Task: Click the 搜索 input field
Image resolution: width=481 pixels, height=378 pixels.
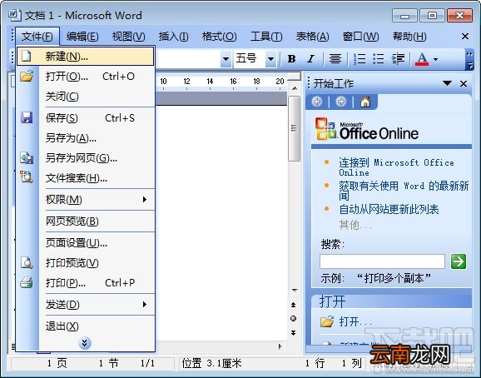Action: click(382, 261)
